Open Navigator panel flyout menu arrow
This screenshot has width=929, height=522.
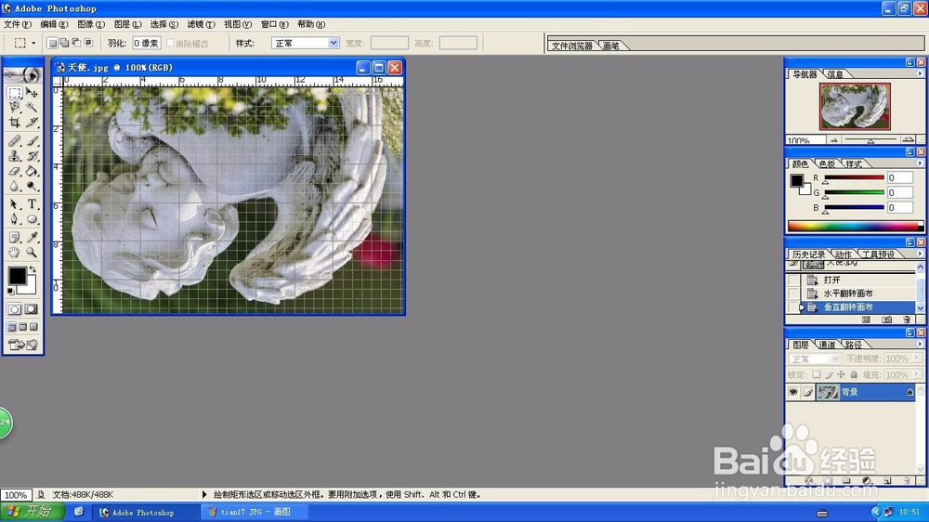920,73
